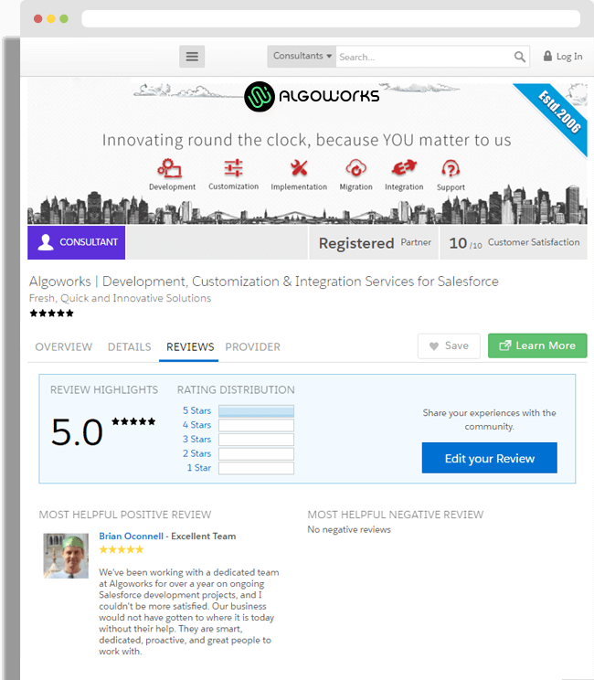Click the 4 Stars rating link

coord(196,425)
